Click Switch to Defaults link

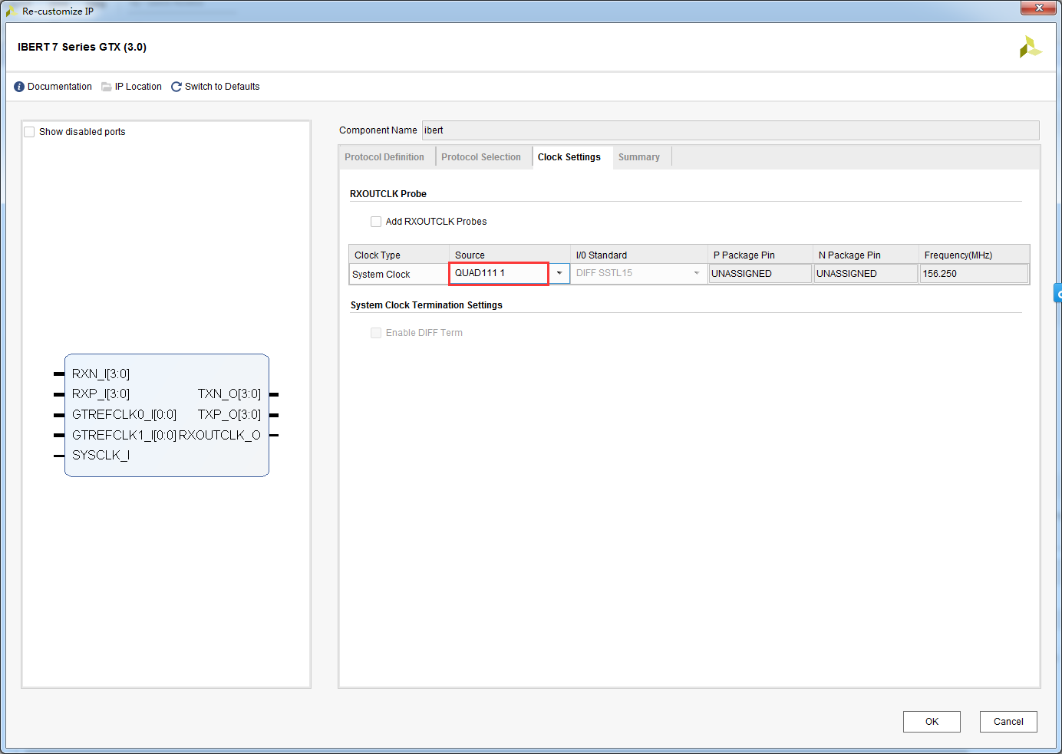coord(223,87)
